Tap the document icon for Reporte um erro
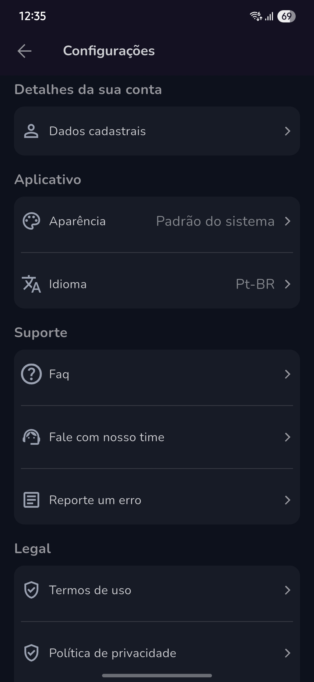314x682 pixels. tap(31, 500)
